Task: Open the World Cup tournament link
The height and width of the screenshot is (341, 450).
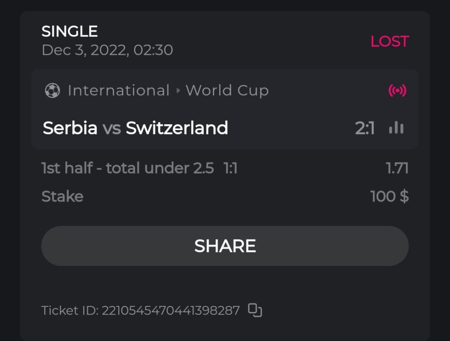Action: pyautogui.click(x=227, y=91)
